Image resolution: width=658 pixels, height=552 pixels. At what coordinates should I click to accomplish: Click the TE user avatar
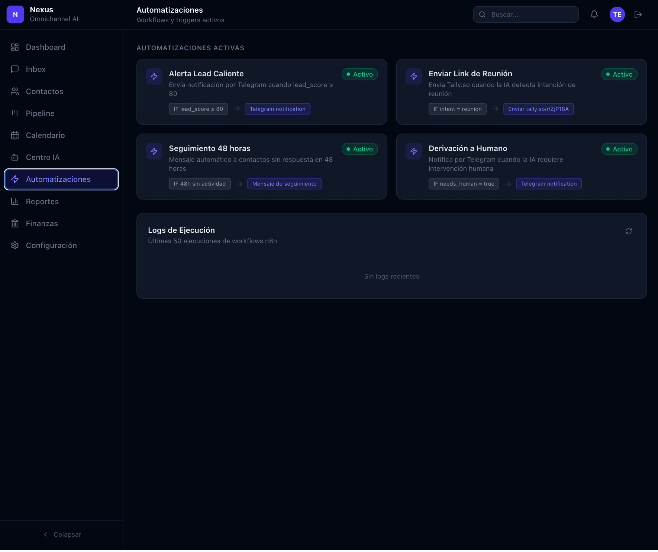click(x=617, y=15)
